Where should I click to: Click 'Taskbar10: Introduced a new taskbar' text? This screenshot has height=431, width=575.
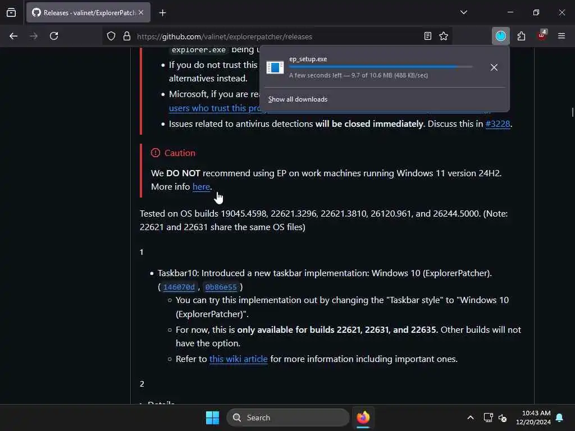(325, 273)
